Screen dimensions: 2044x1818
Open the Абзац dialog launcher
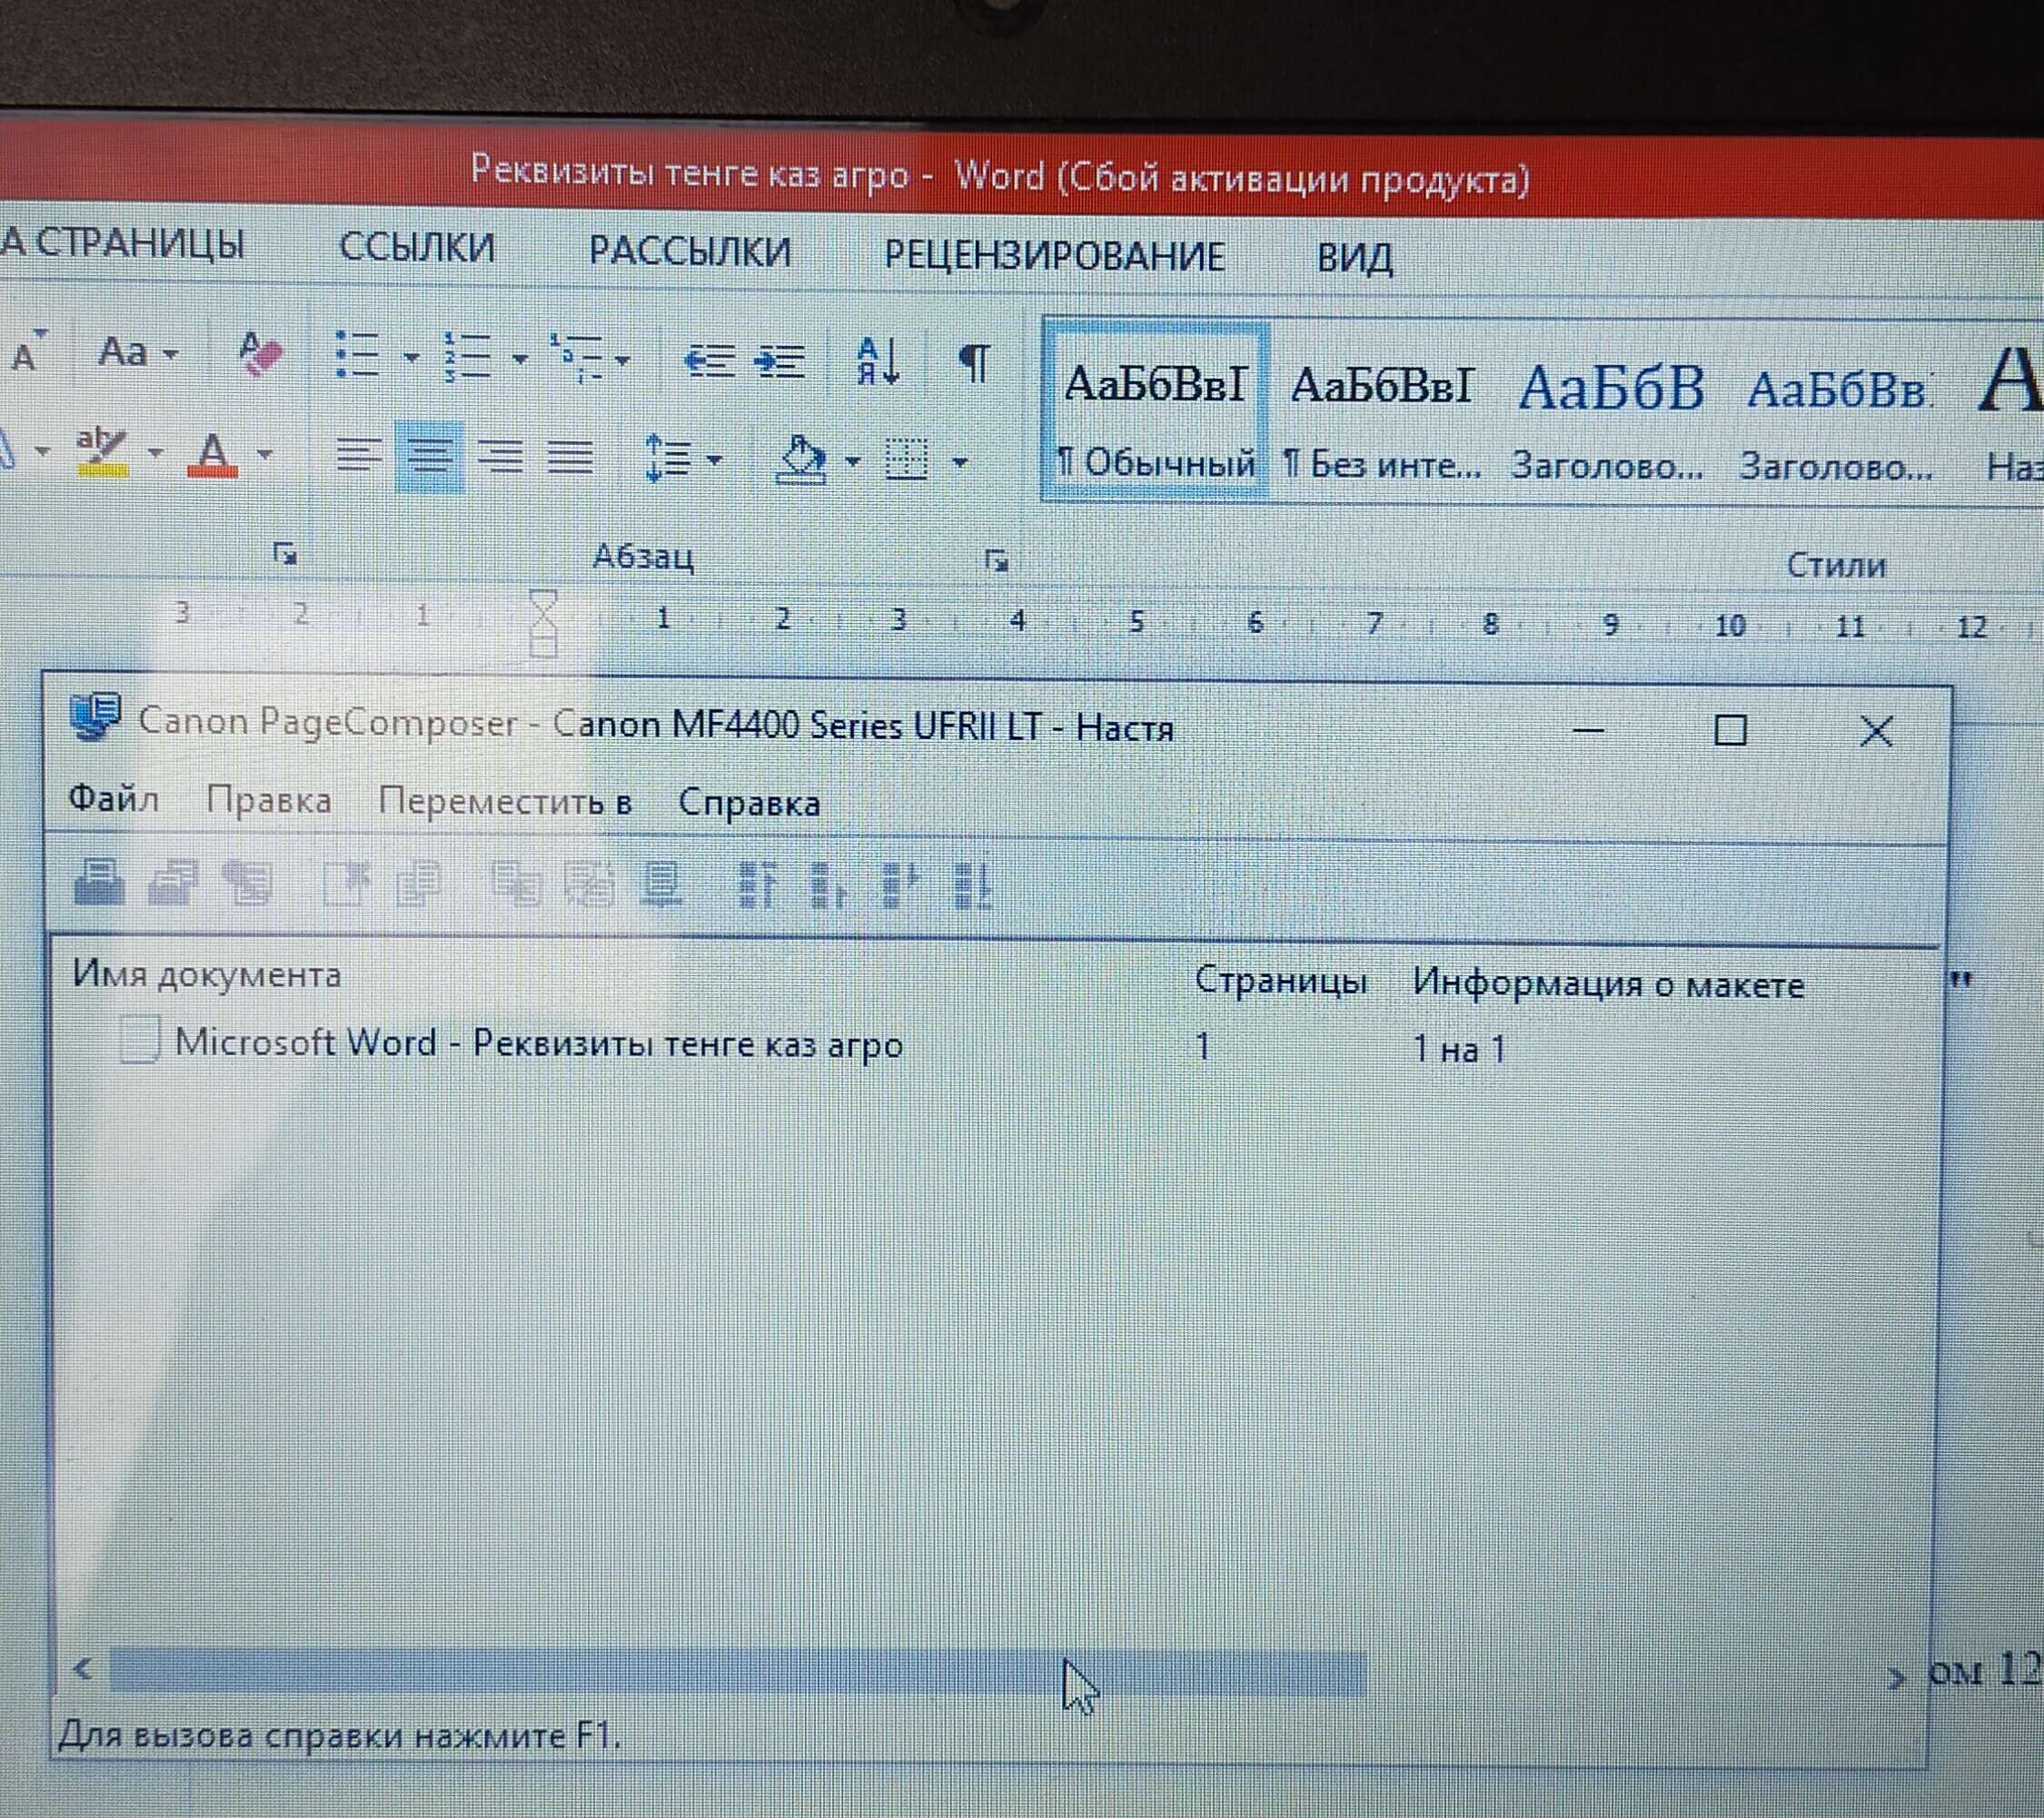tap(995, 560)
